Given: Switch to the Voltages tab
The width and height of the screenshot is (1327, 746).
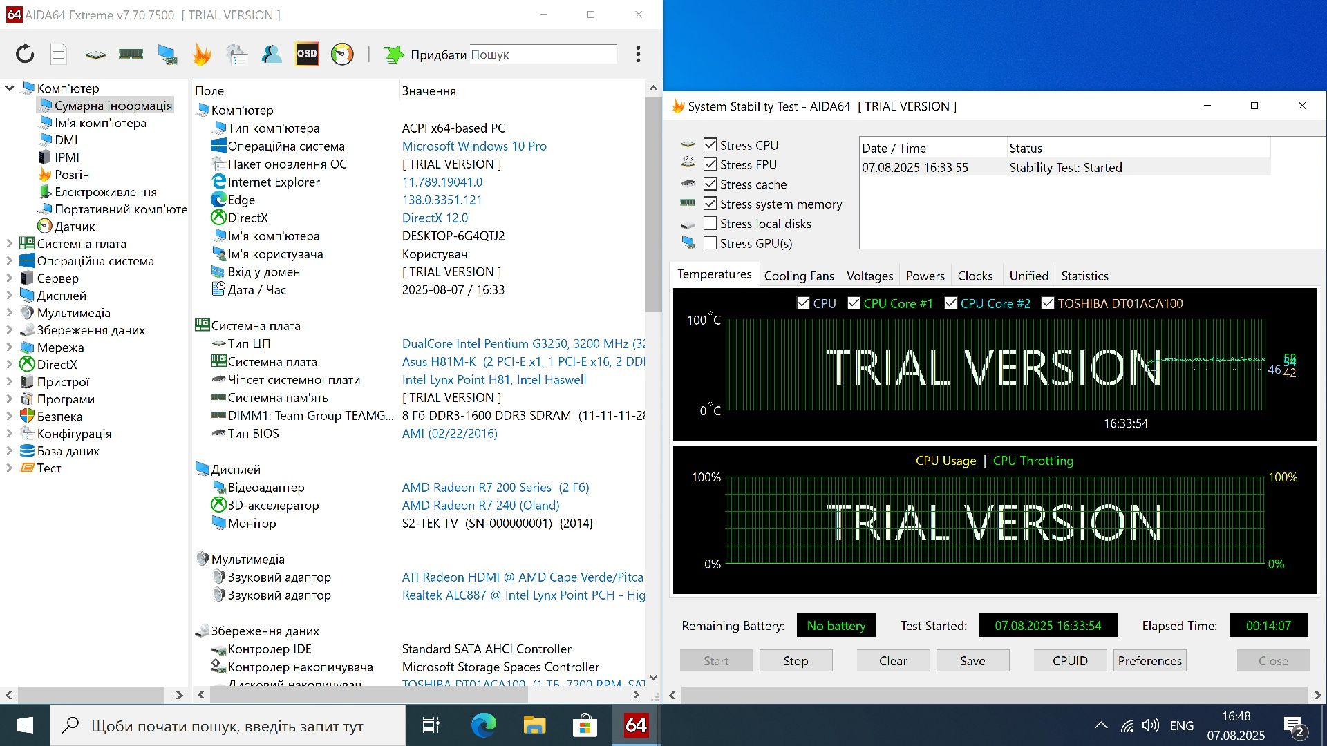Looking at the screenshot, I should (869, 276).
